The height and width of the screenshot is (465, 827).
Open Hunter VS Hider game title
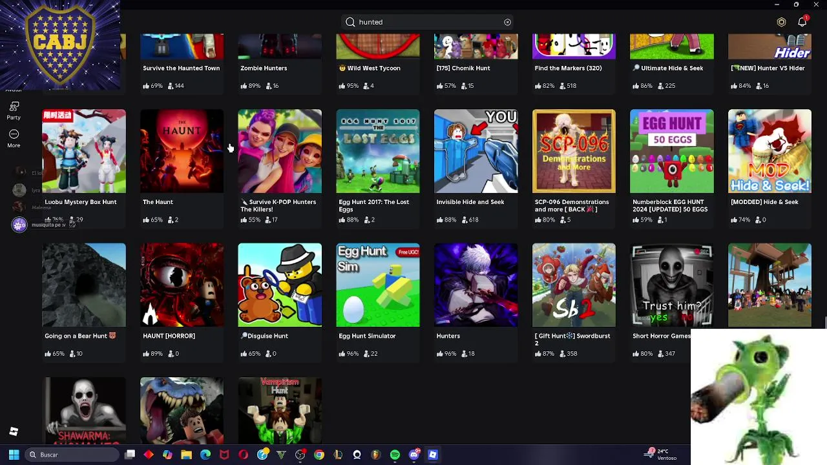coord(768,68)
